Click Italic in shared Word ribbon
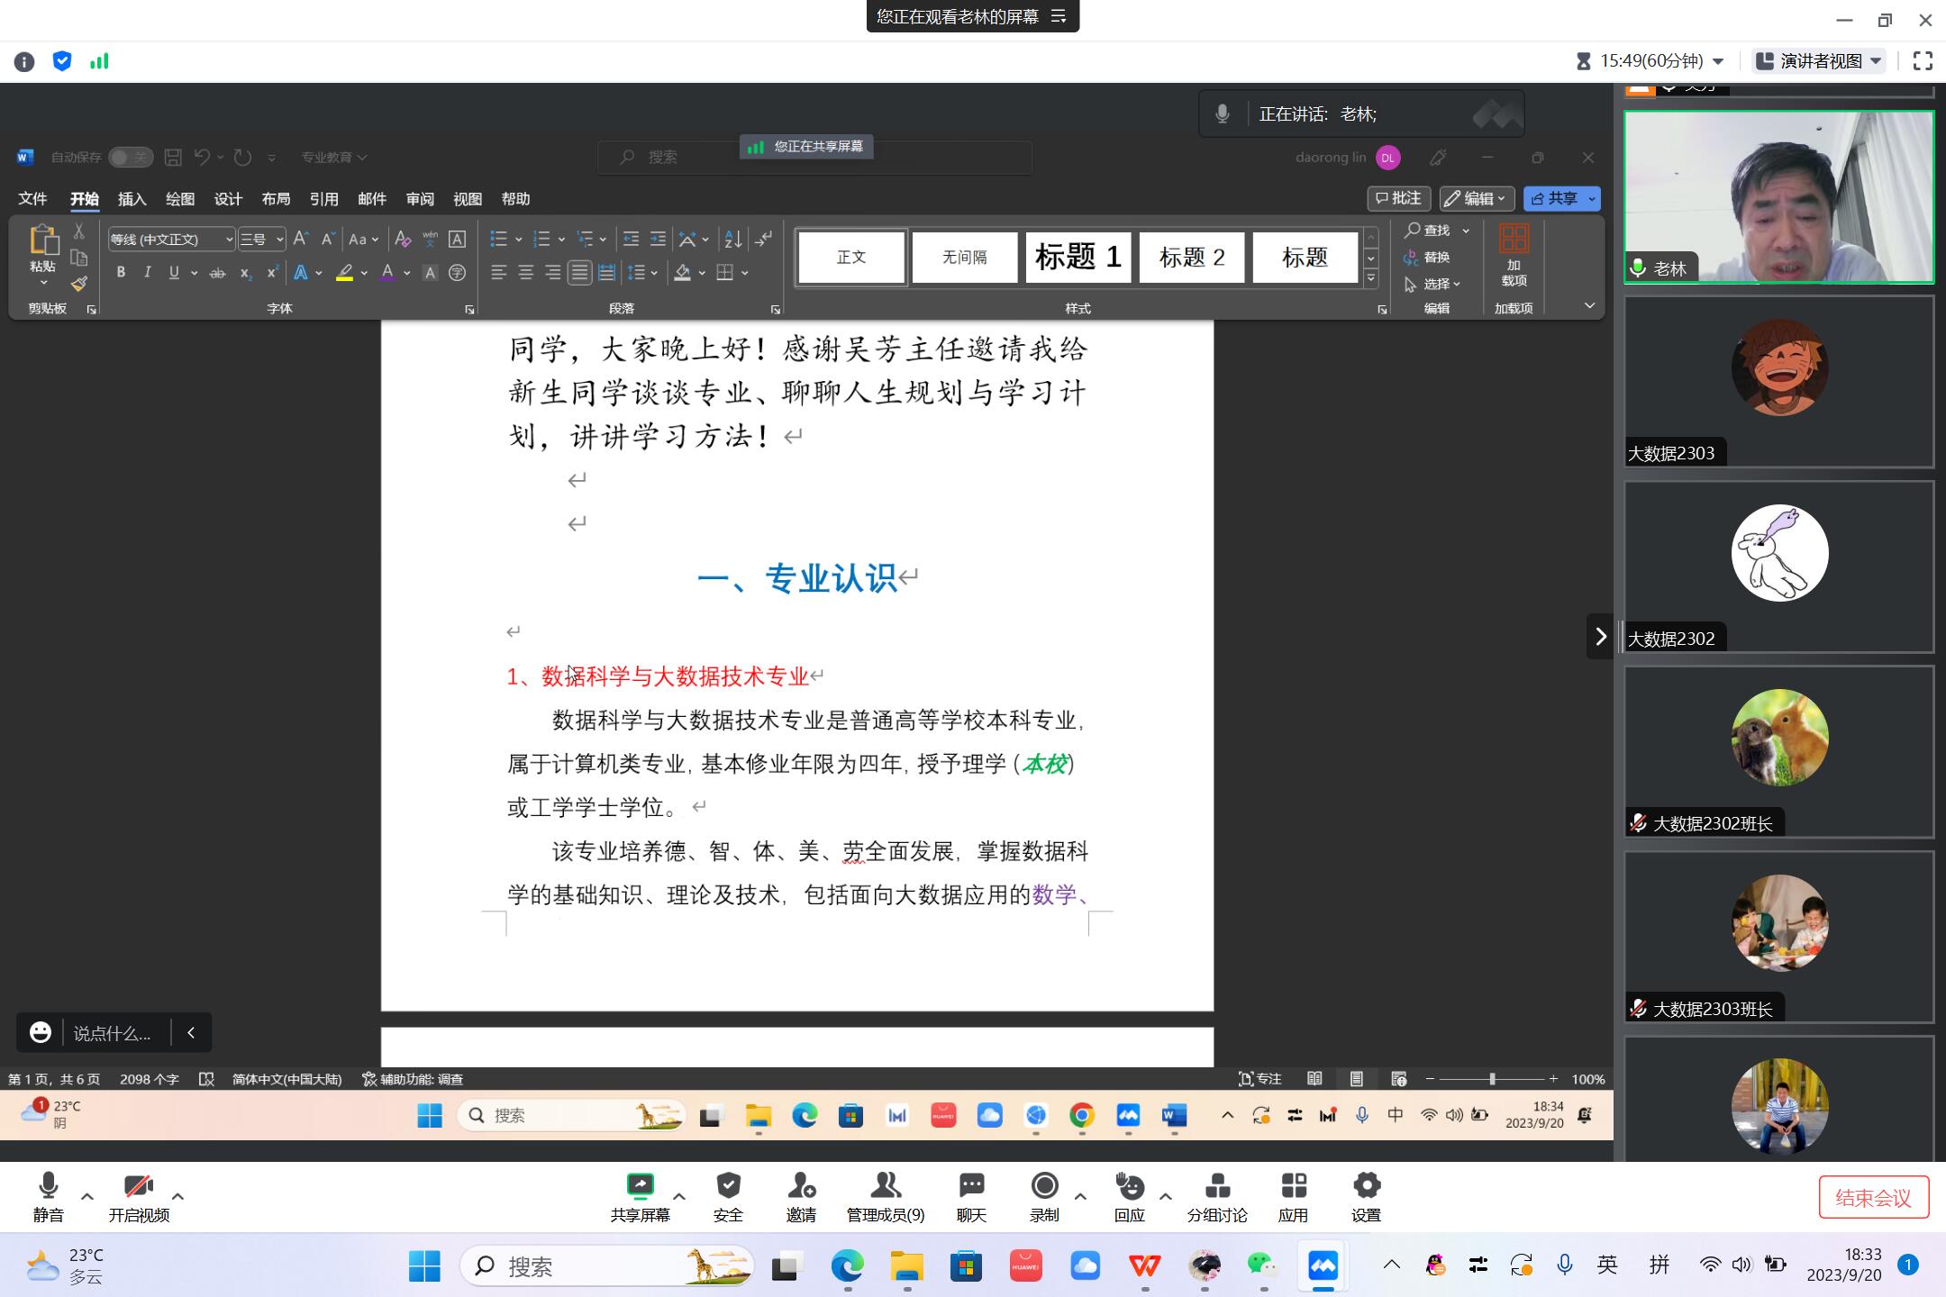This screenshot has height=1297, width=1946. pos(147,272)
